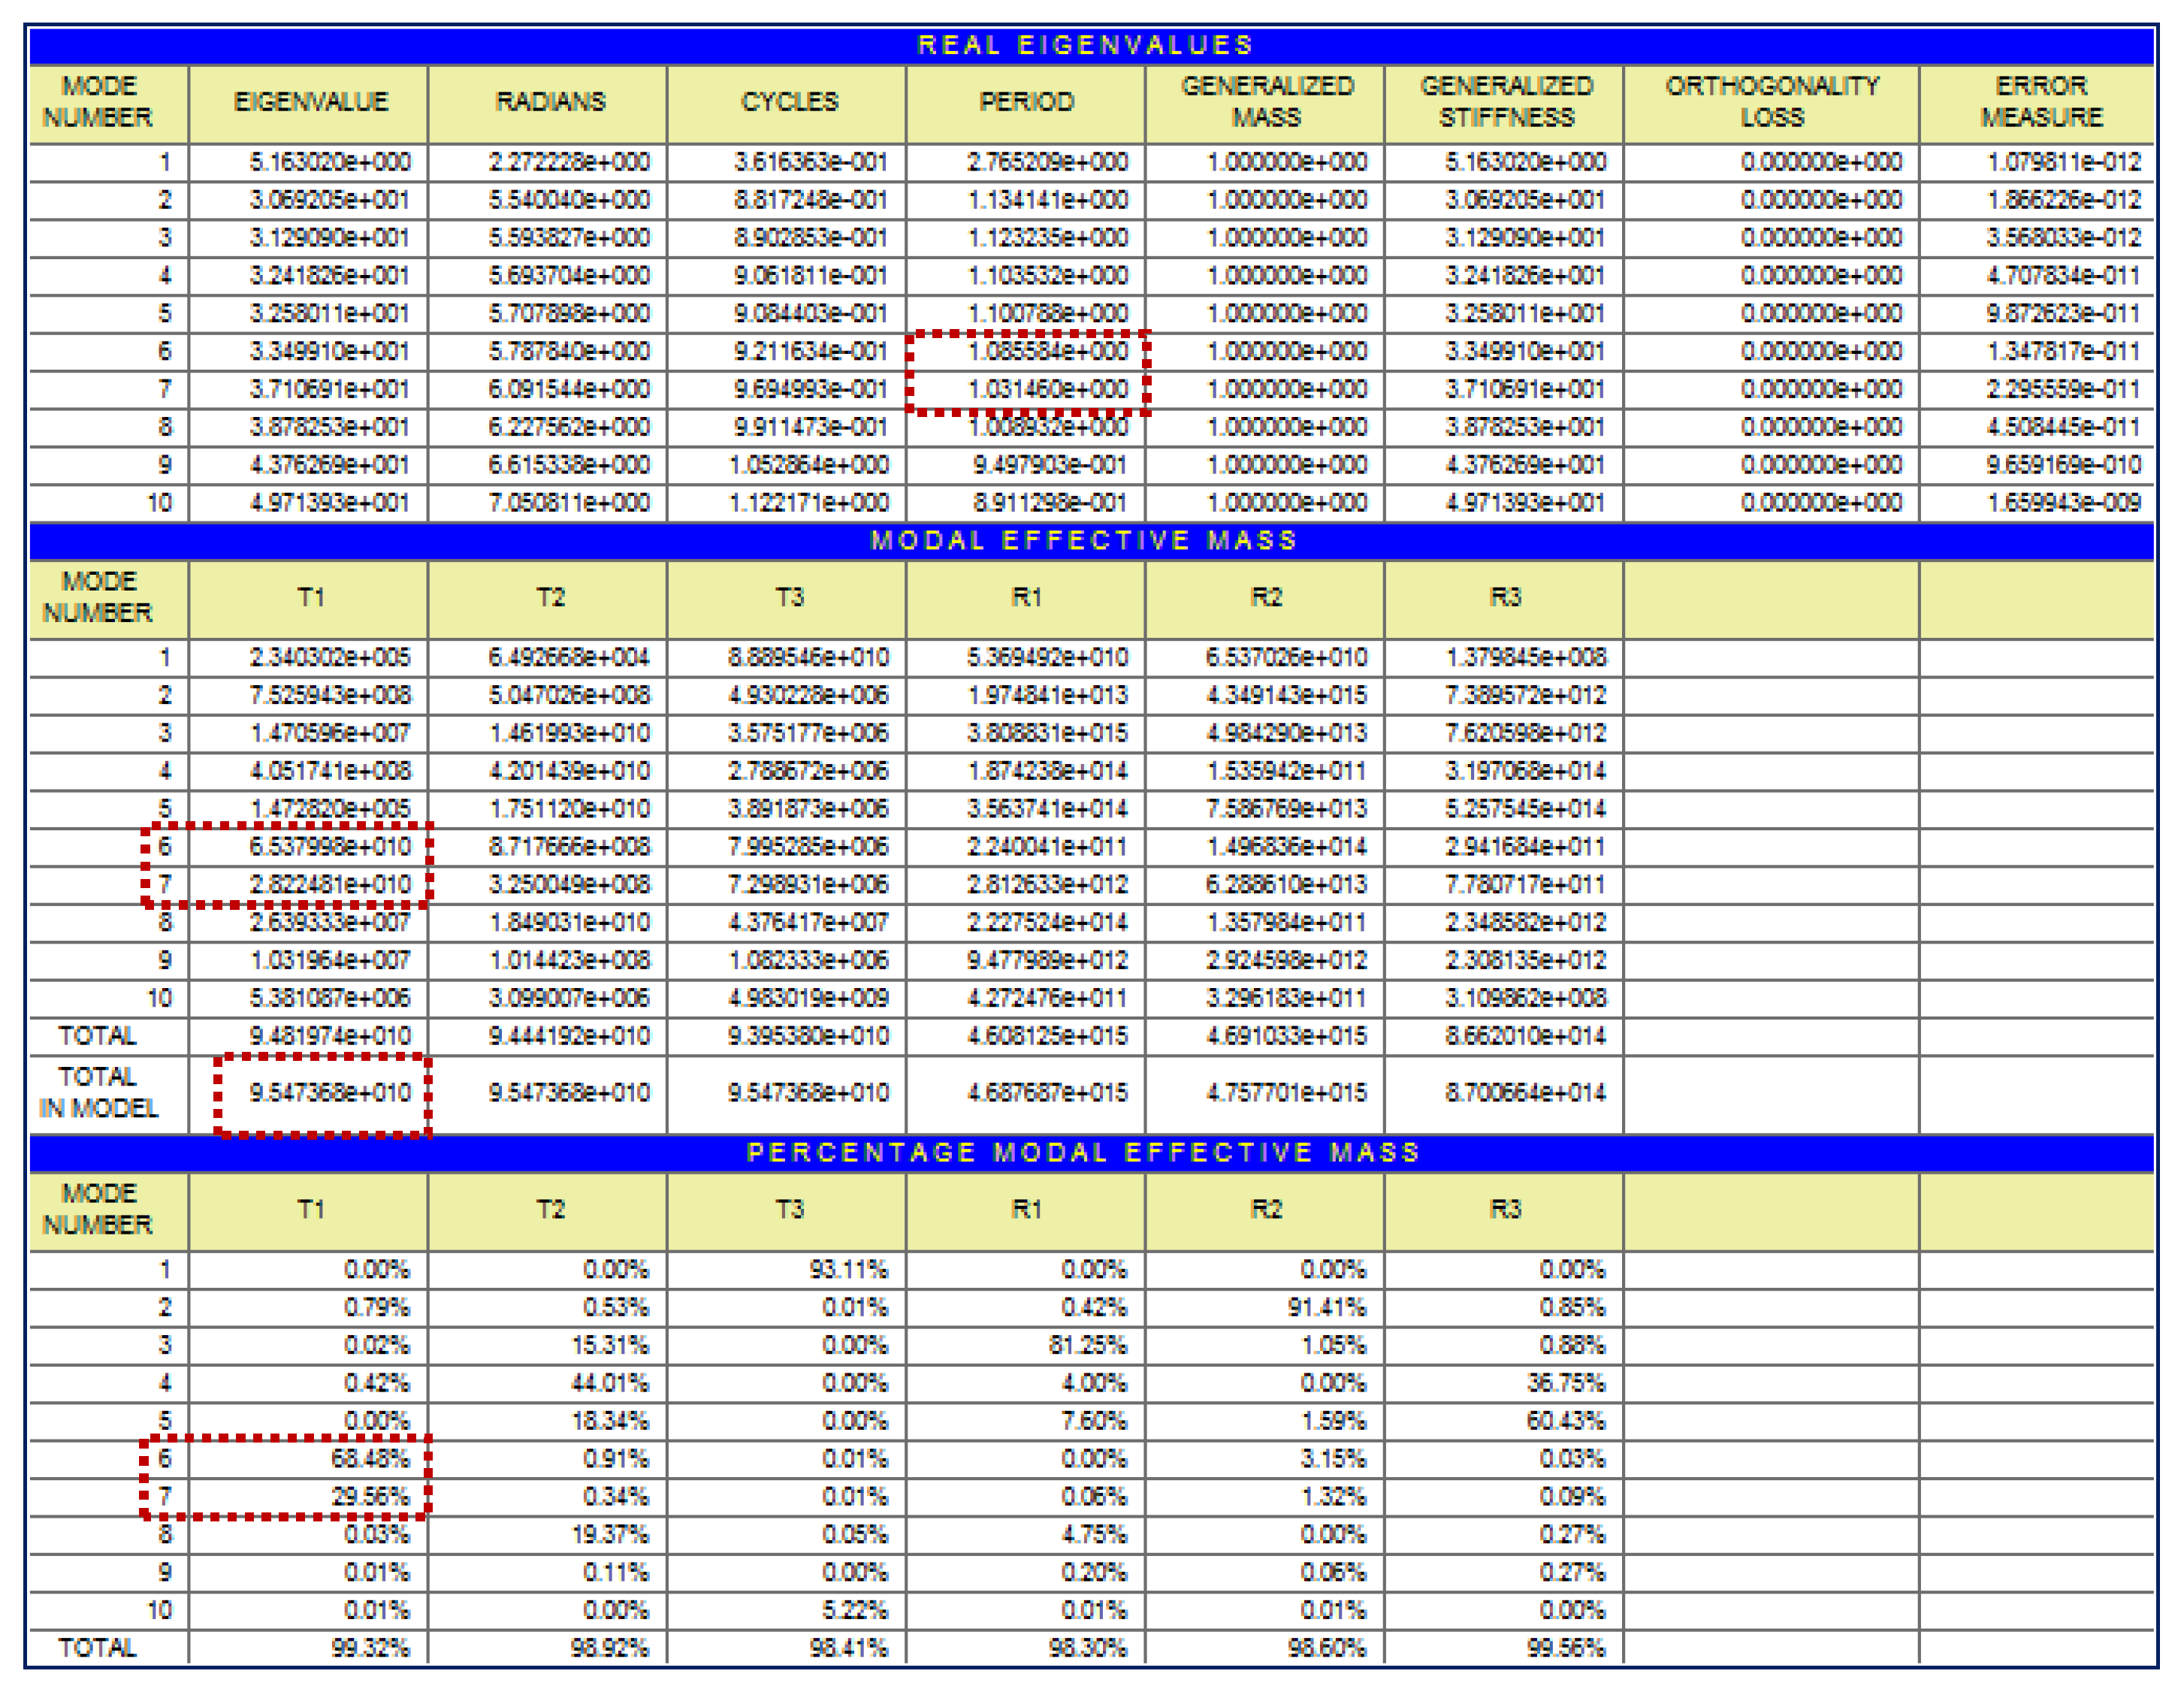This screenshot has width=2184, height=1698.
Task: Select the PERIOD column header
Action: (1027, 102)
